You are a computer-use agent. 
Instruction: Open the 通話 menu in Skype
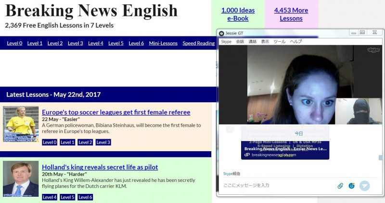253,42
